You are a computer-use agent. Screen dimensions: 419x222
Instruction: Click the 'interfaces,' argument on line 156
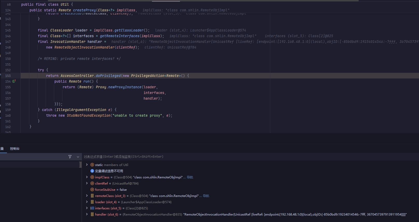tap(155, 93)
